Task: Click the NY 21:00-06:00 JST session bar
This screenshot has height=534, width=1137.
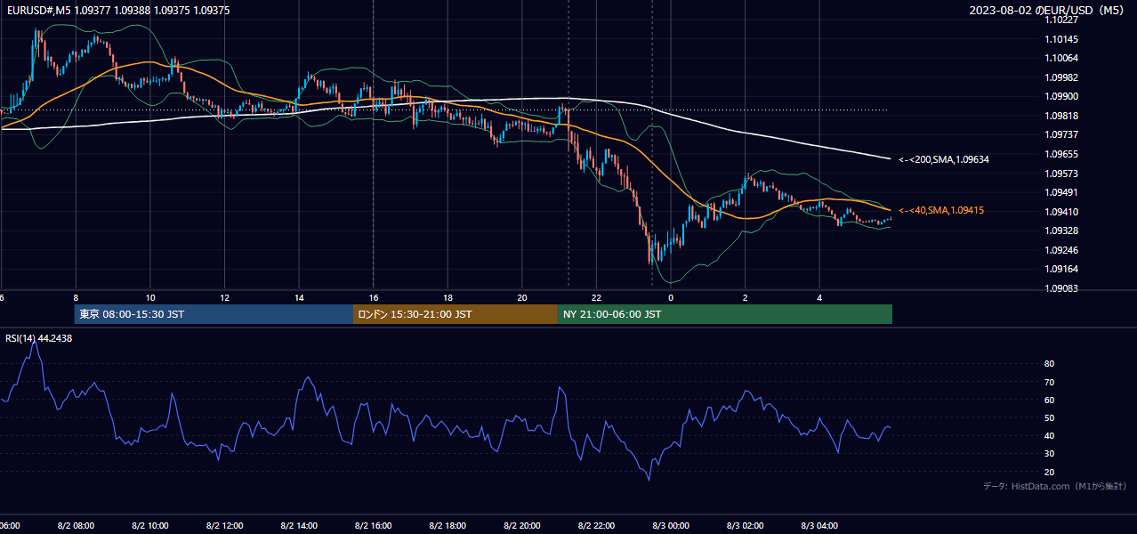Action: [x=725, y=314]
